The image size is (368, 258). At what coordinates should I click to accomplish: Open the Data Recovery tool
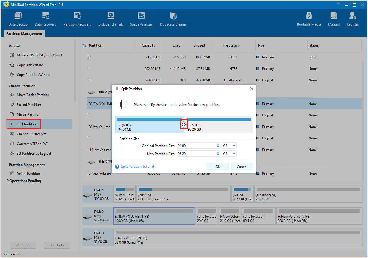click(x=45, y=19)
